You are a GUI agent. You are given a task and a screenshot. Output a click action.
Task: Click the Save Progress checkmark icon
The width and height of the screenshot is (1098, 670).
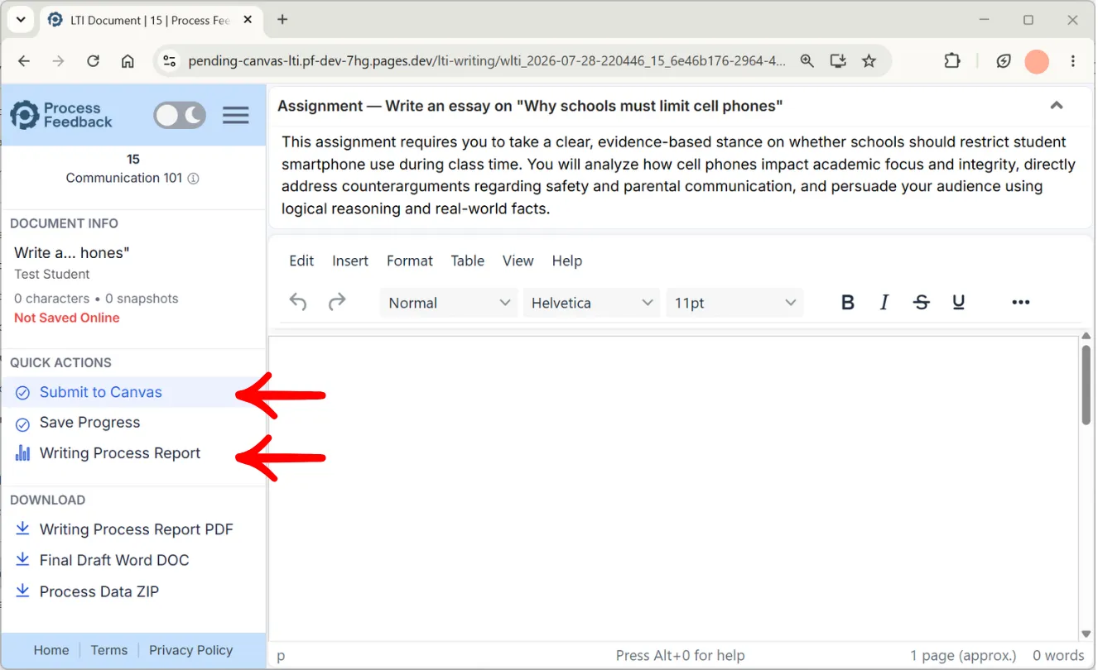[23, 424]
